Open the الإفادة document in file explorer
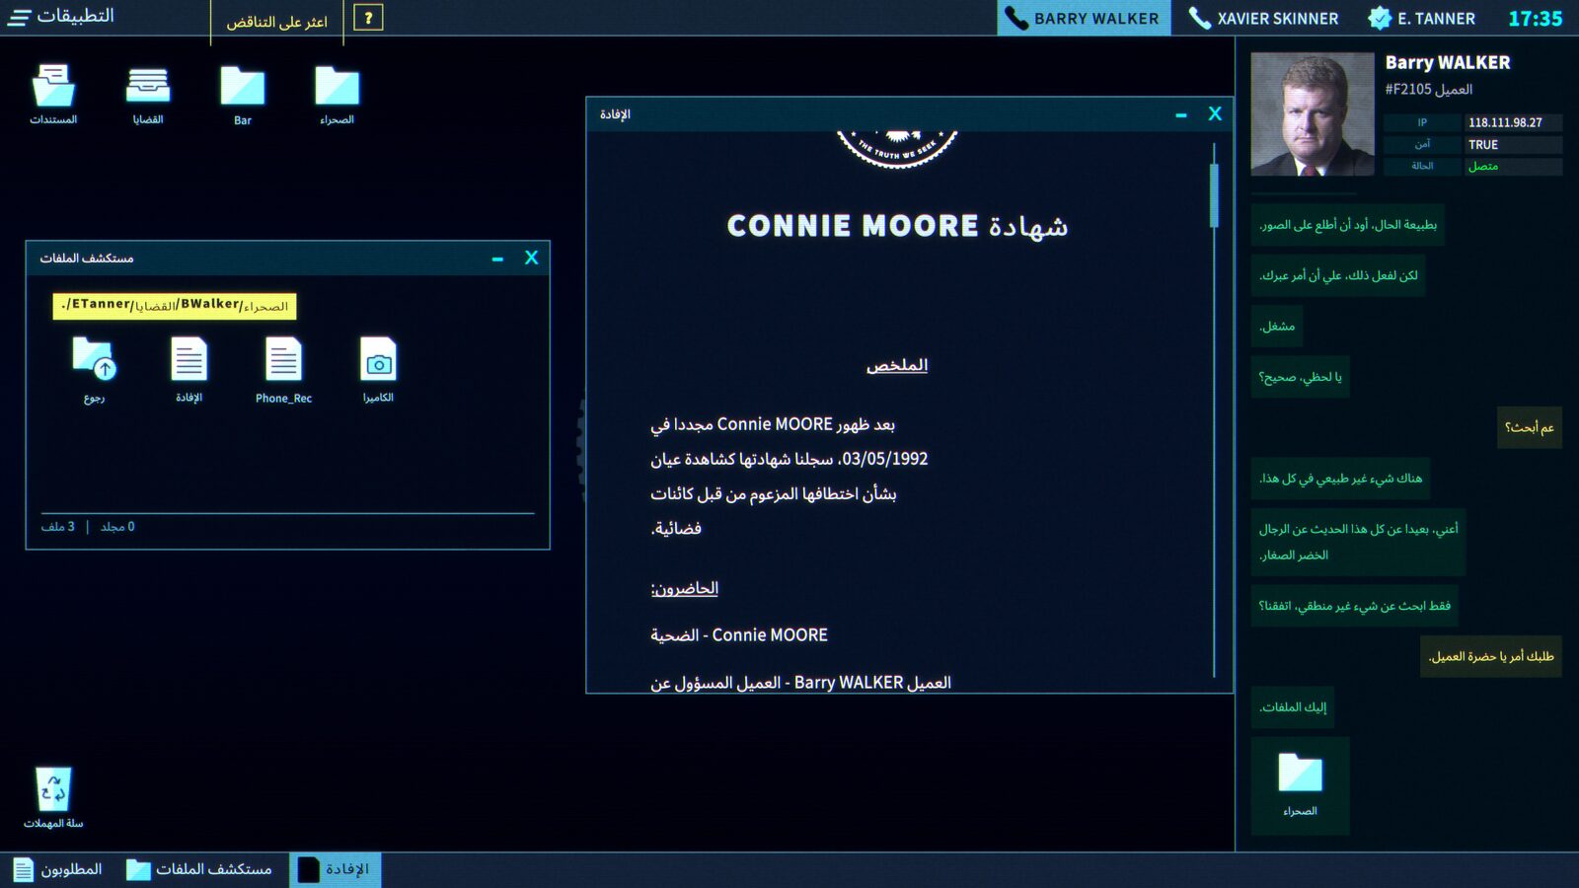Screen dimensions: 1579x888 tap(188, 369)
